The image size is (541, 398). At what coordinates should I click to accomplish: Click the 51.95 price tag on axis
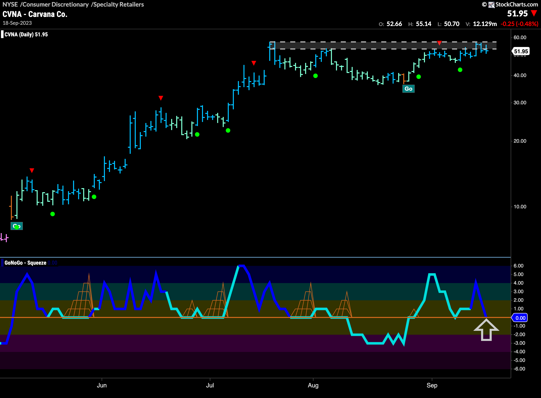click(x=521, y=51)
